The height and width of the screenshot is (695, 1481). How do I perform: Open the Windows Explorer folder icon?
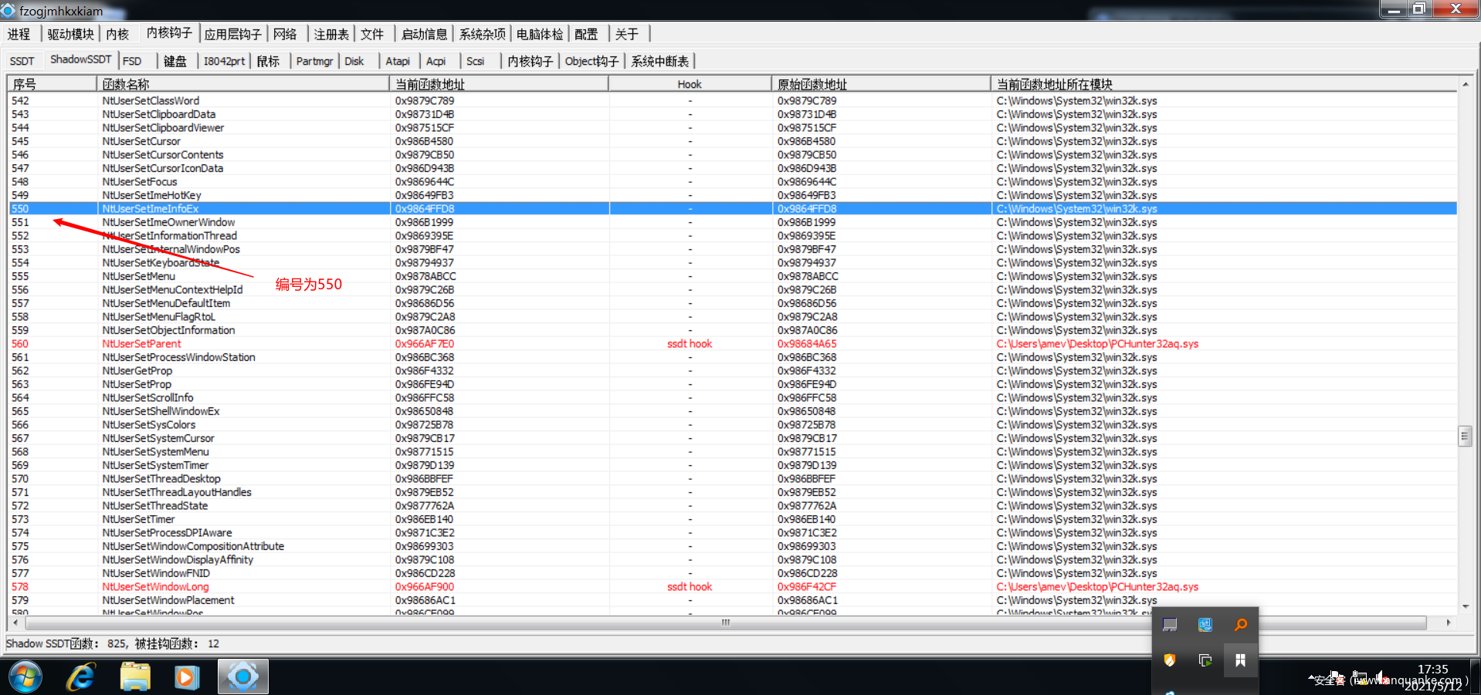[x=135, y=677]
